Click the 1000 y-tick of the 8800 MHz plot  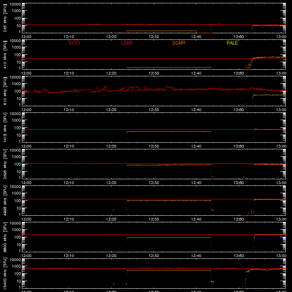click(x=16, y=230)
